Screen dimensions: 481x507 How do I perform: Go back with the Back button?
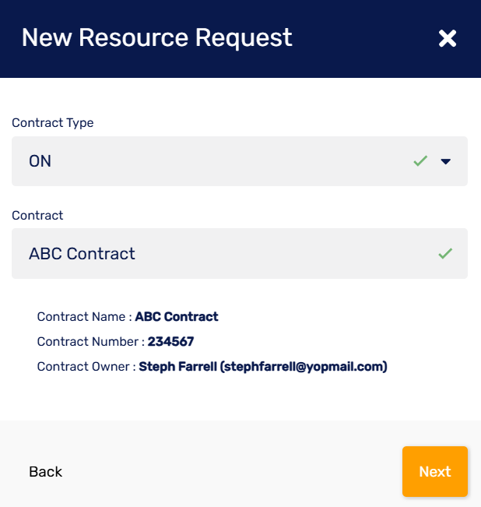click(x=45, y=471)
